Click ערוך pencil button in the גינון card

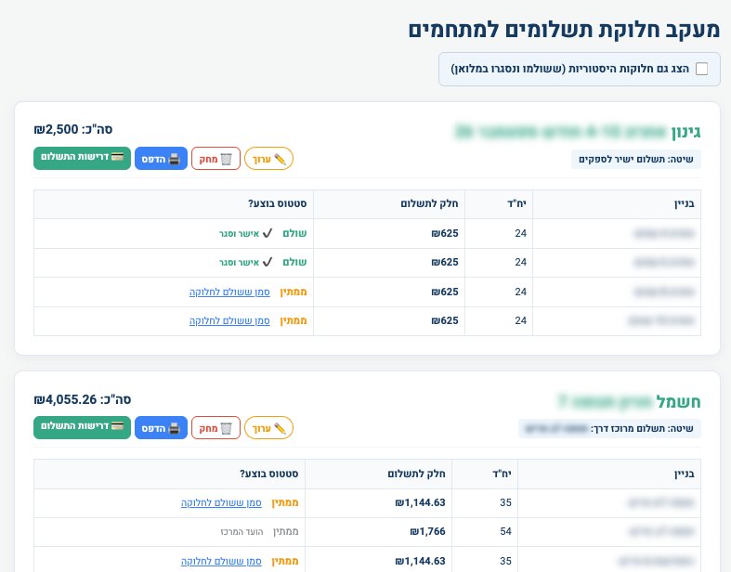[x=268, y=159]
